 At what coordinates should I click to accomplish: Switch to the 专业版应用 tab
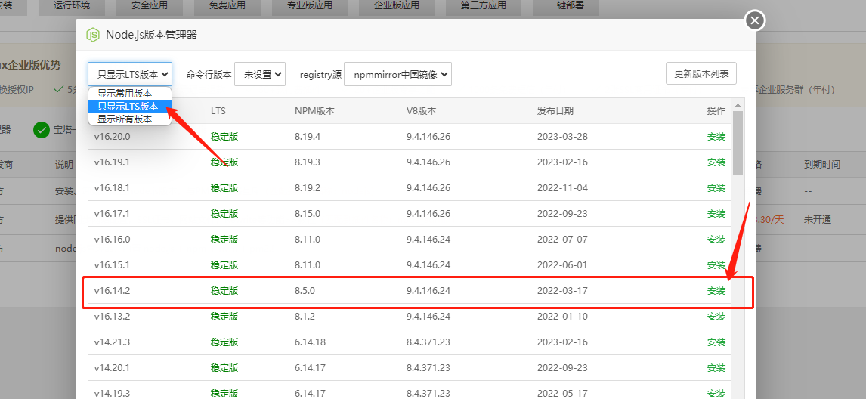pos(310,5)
